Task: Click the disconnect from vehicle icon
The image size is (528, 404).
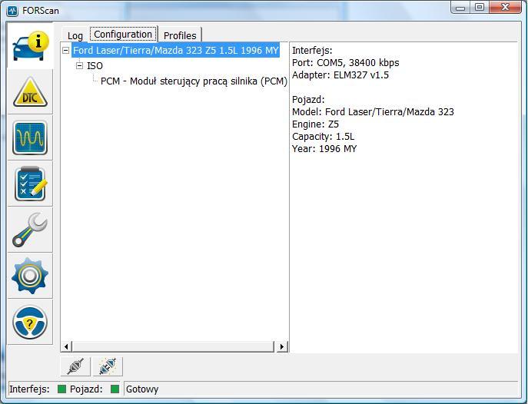Action: click(108, 366)
